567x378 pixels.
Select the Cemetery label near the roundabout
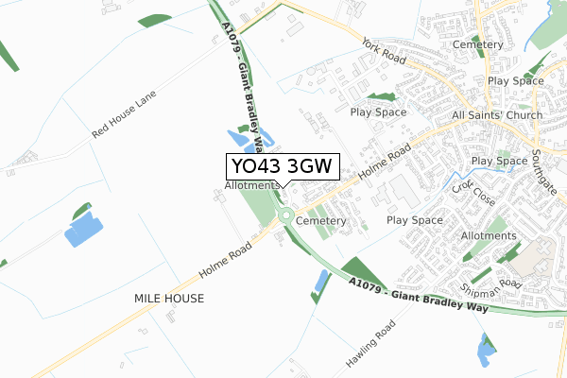click(321, 221)
